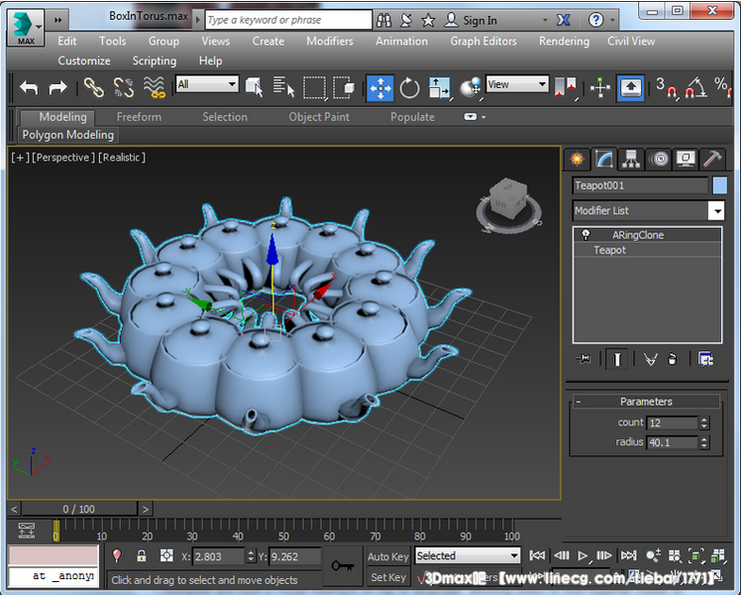The width and height of the screenshot is (743, 595).
Task: Open the Rendering menu
Action: (x=564, y=42)
